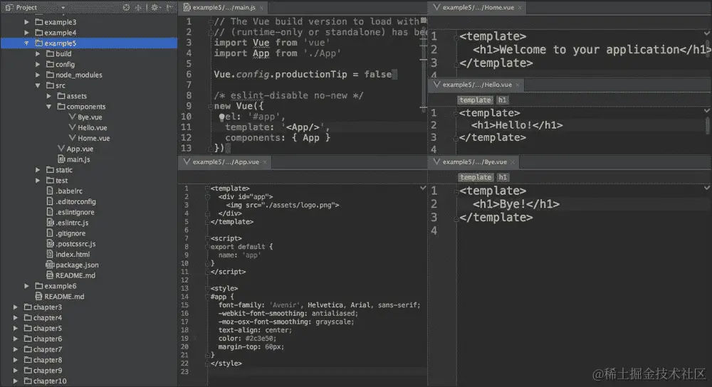Screen dimensions: 712x387
Task: Hide the Project panel with the rightmost toolbar icon
Action: coord(169,7)
